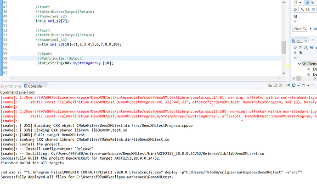Image resolution: width=317 pixels, height=184 pixels.
Task: Click the editor horizontal scroll right arrow
Action: [x=278, y=78]
